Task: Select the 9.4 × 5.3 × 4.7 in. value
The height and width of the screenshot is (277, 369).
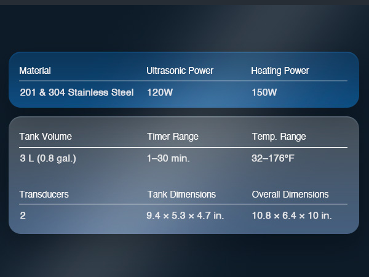Action: click(x=184, y=216)
